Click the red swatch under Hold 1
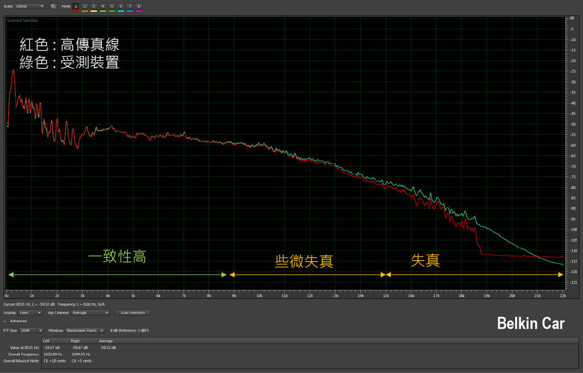The height and width of the screenshot is (373, 583). pyautogui.click(x=76, y=11)
